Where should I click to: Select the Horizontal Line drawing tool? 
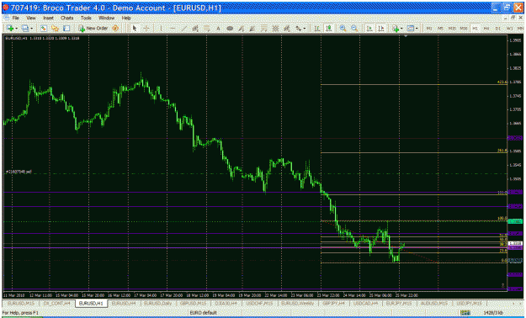(x=173, y=29)
